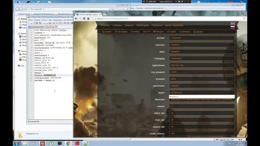Click Explorer back navigation arrow
The width and height of the screenshot is (260, 146).
pos(17,9)
